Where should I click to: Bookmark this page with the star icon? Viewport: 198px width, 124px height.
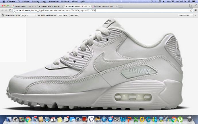click(x=191, y=10)
